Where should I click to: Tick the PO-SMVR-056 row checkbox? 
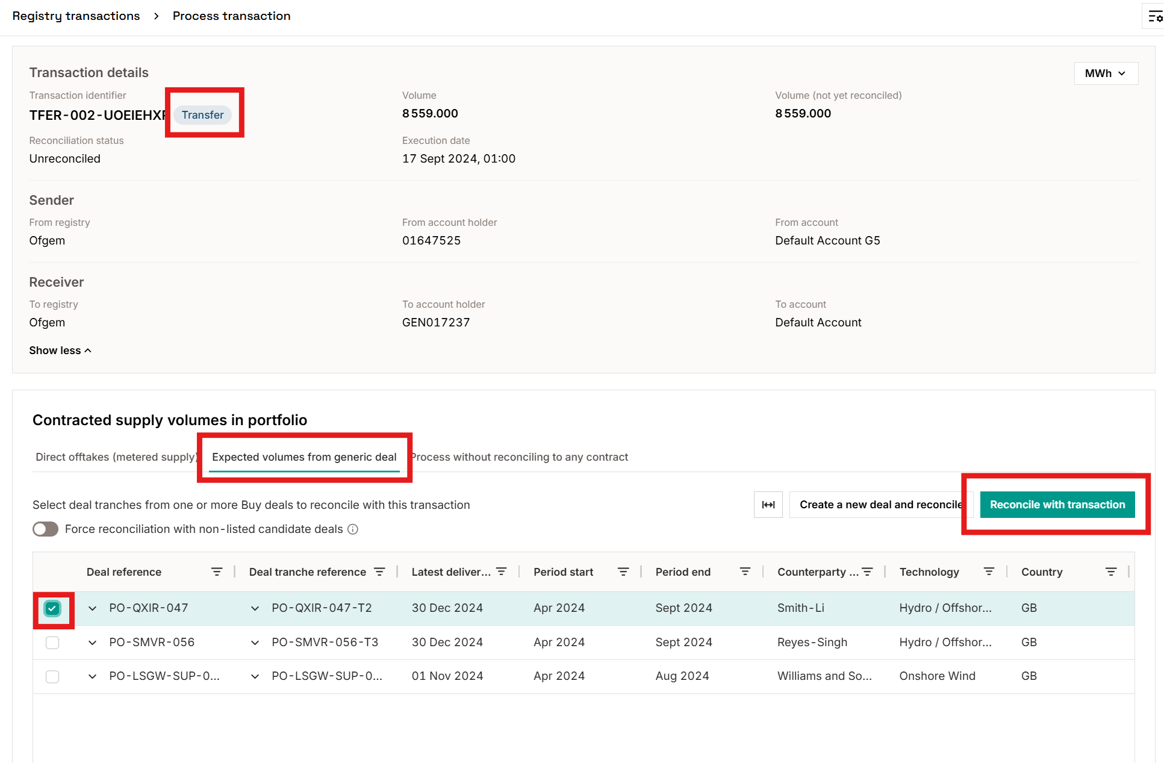click(52, 643)
